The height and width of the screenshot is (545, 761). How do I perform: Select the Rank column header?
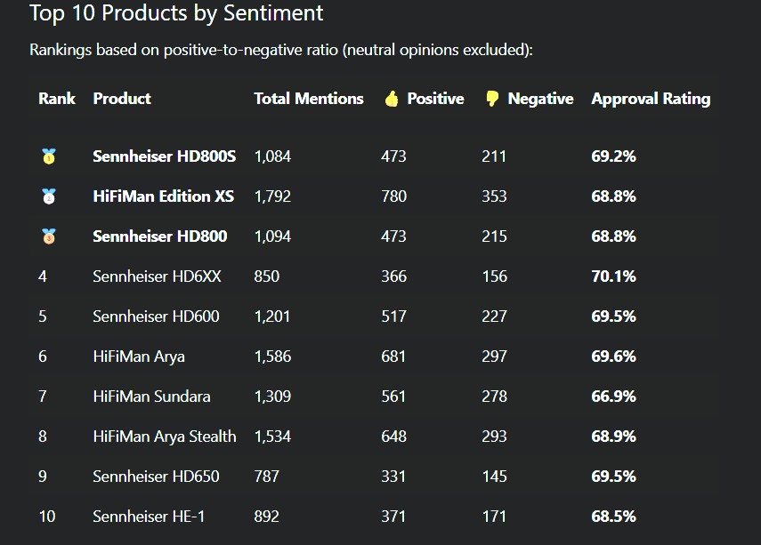point(57,99)
